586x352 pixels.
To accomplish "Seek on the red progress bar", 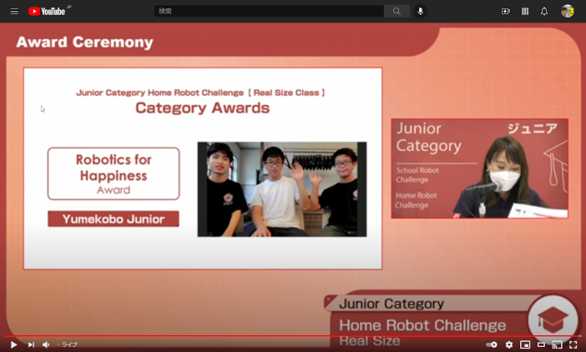I will tap(293, 336).
